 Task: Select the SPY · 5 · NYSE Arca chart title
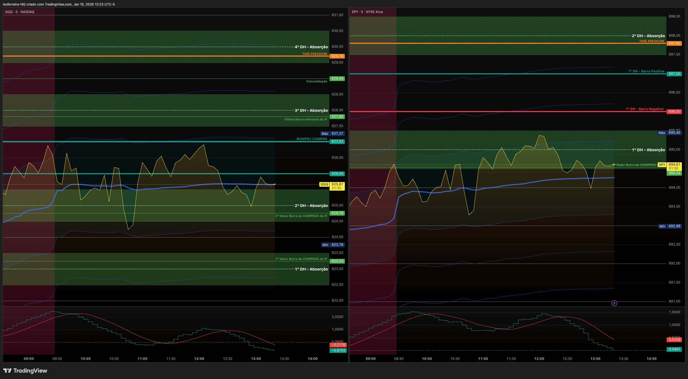pyautogui.click(x=367, y=12)
